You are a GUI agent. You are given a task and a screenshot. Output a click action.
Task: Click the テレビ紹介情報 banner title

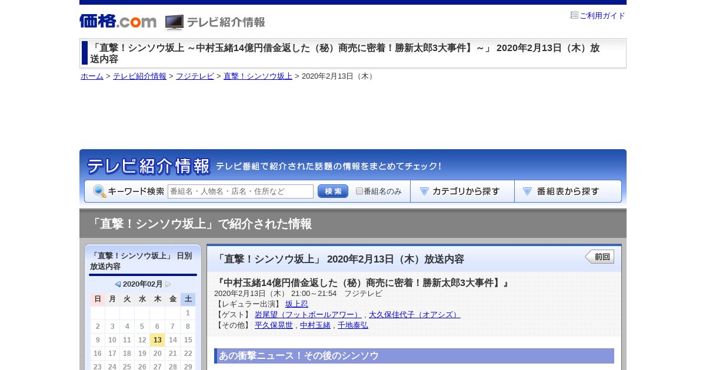[148, 166]
